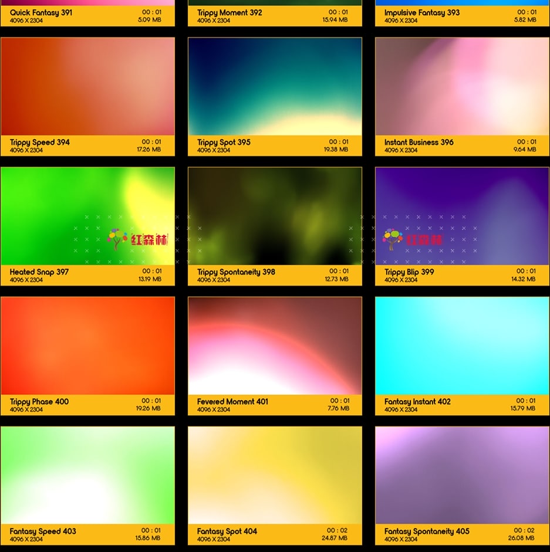Click the 19.38 MB file size text

pyautogui.click(x=336, y=149)
